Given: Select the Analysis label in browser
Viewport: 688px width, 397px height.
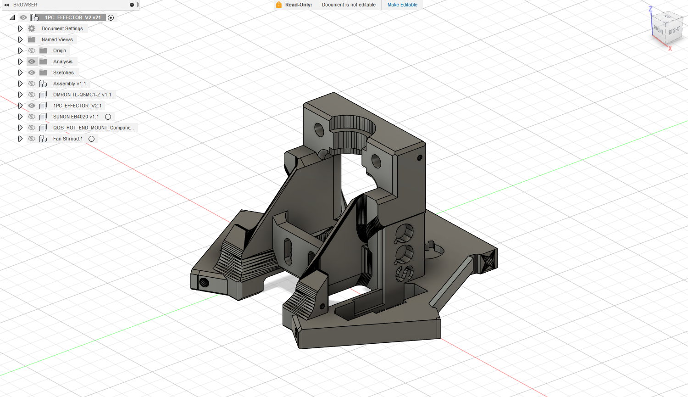Looking at the screenshot, I should pyautogui.click(x=63, y=62).
